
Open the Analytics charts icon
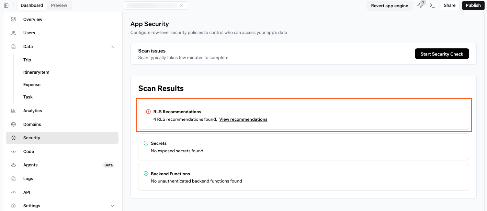coord(13,110)
